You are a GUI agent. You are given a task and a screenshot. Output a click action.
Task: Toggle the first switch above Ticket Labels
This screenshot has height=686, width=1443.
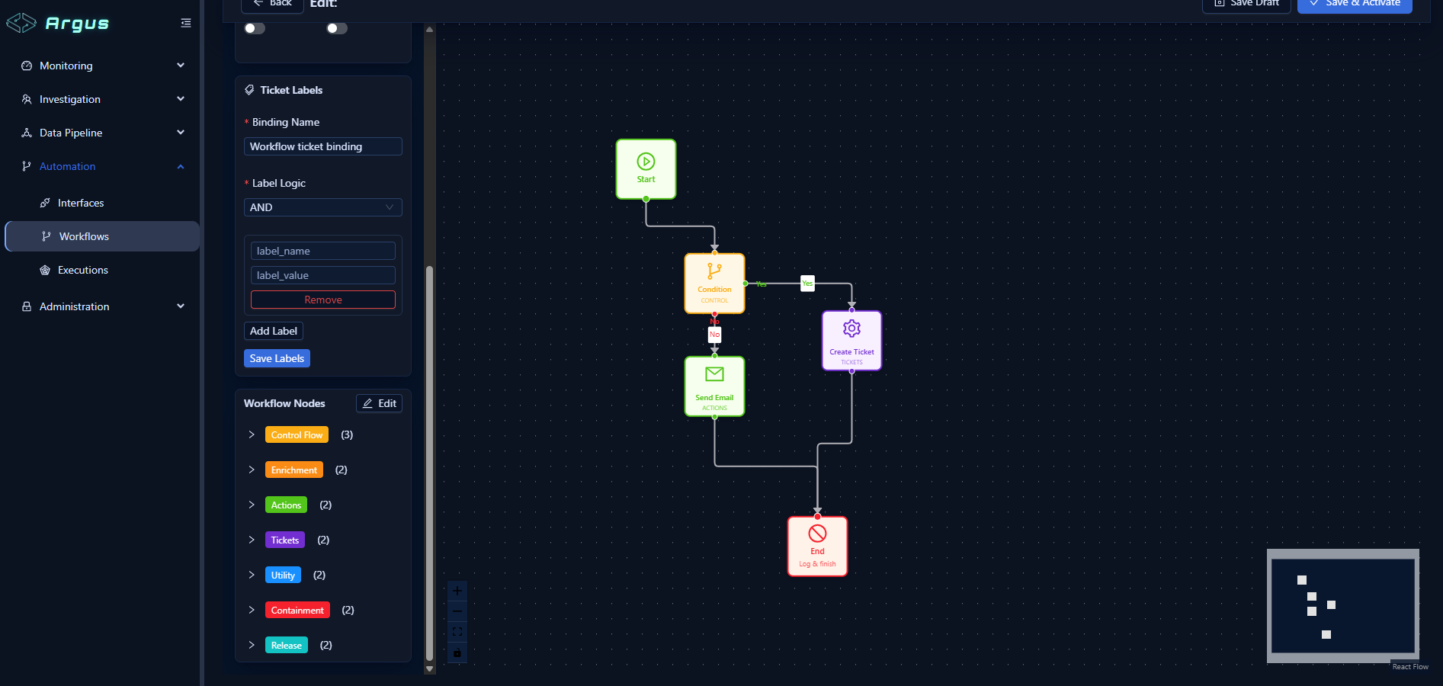tap(255, 28)
